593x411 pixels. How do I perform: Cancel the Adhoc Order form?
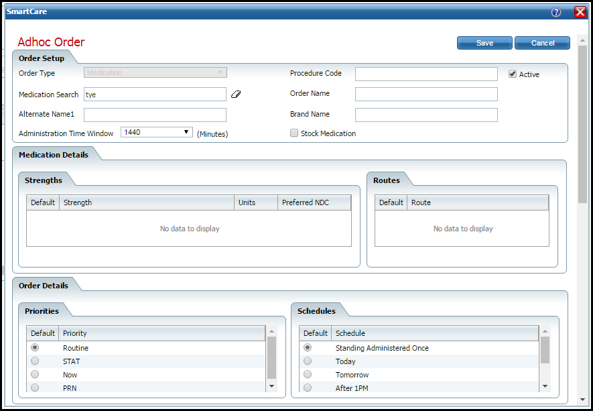[x=542, y=42]
